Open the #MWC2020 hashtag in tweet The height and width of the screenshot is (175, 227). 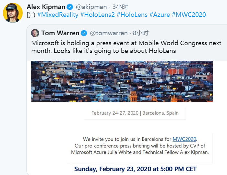point(189,15)
